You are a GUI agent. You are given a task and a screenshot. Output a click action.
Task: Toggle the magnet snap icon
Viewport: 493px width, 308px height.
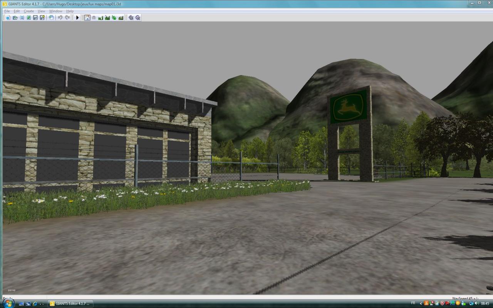tap(94, 18)
